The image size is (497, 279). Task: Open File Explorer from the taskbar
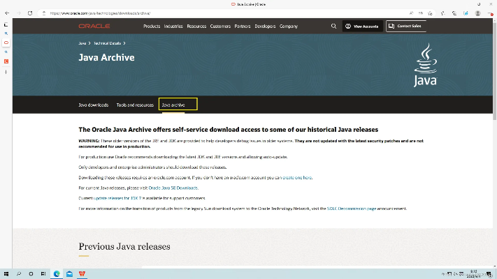[69, 273]
